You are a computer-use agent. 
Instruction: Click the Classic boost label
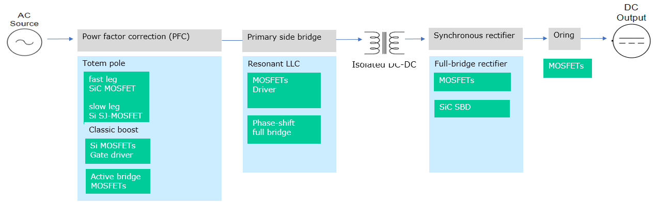[114, 130]
